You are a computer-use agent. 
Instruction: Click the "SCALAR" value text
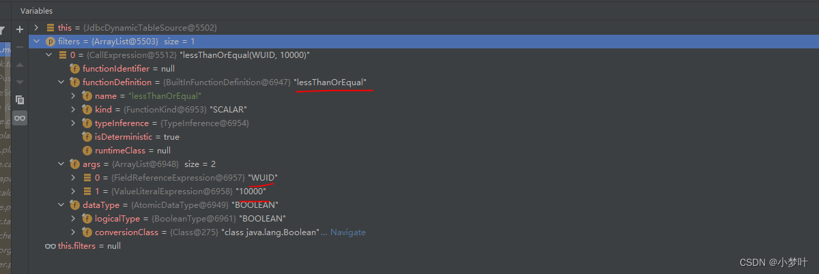click(228, 110)
